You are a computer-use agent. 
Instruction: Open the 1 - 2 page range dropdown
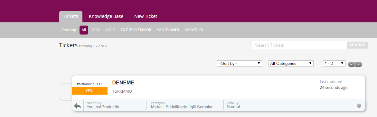334,64
